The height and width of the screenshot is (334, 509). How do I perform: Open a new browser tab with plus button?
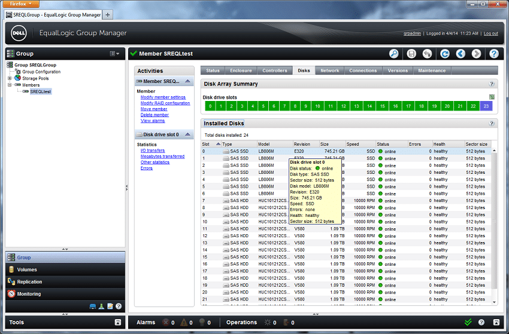point(107,14)
